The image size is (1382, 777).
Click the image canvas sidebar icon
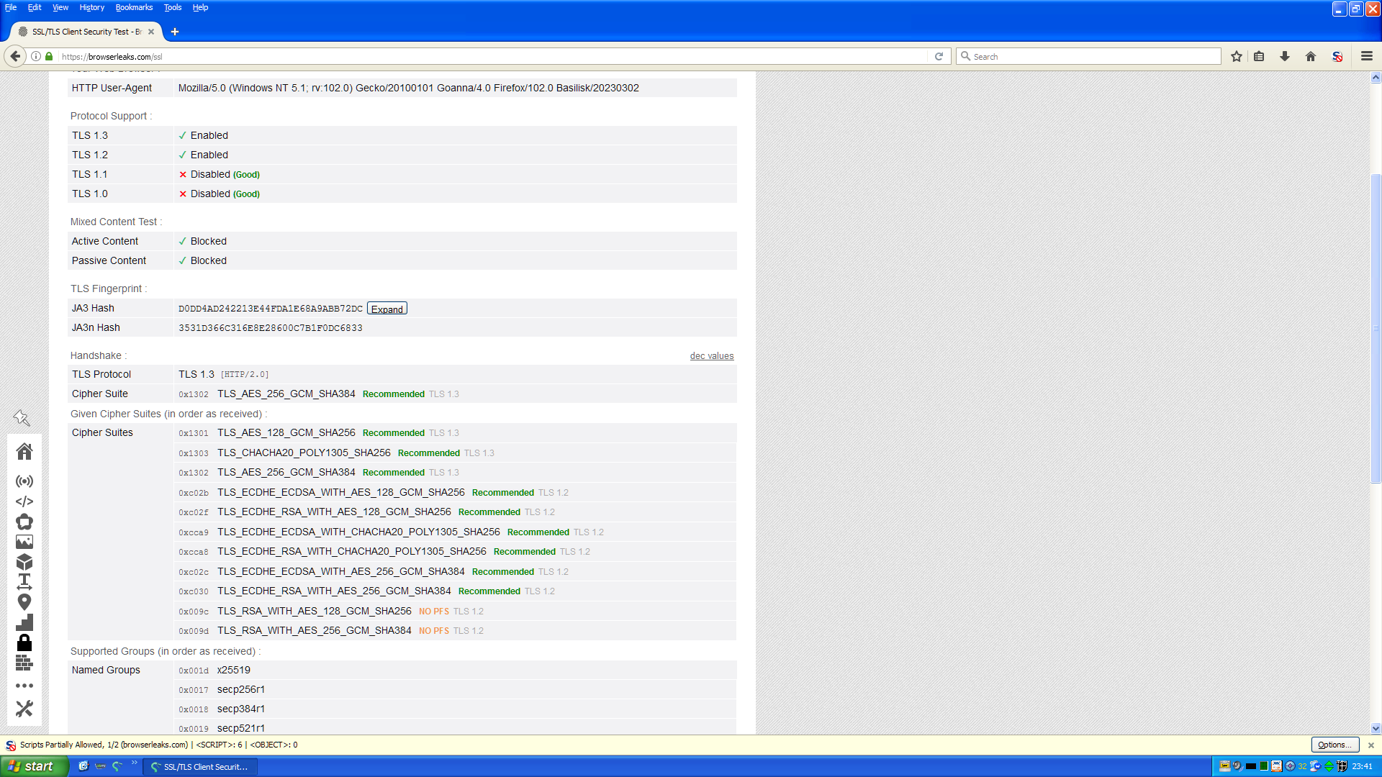(24, 542)
